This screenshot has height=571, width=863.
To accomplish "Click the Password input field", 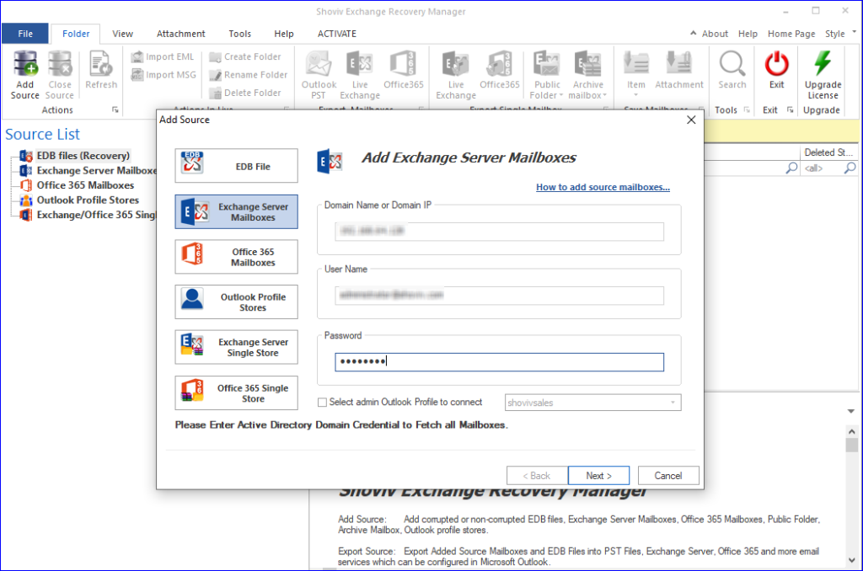I will coord(499,362).
